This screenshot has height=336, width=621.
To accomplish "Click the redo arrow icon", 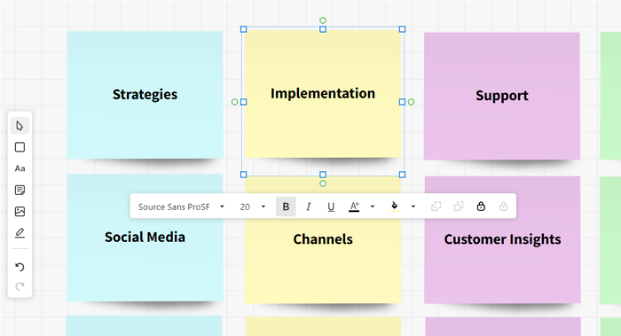I will pos(20,286).
